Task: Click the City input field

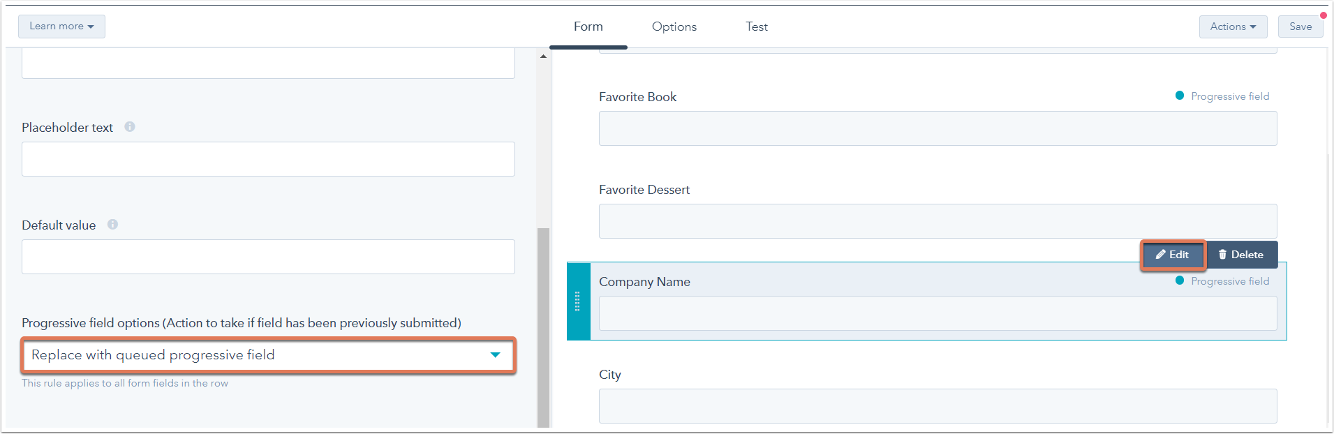Action: [938, 406]
